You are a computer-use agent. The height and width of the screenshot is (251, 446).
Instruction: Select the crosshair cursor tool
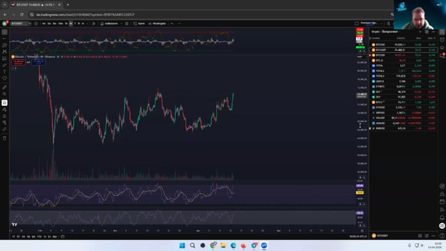pyautogui.click(x=5, y=32)
